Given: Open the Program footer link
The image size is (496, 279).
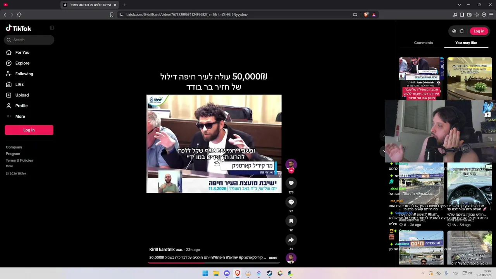Looking at the screenshot, I should pyautogui.click(x=13, y=154).
